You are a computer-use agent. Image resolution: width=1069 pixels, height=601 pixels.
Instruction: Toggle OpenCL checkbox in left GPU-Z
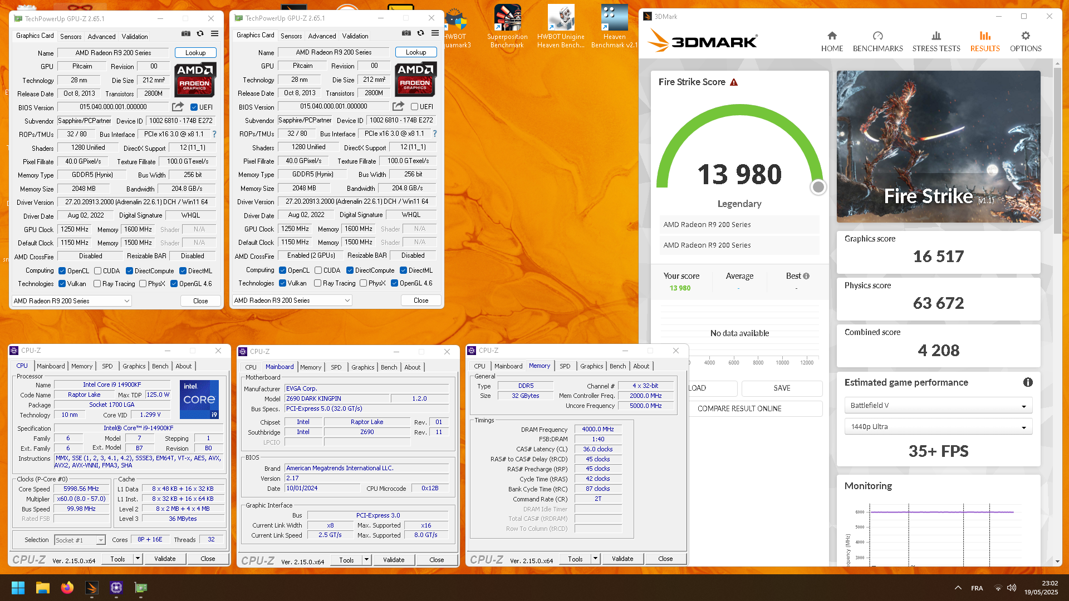click(x=62, y=271)
